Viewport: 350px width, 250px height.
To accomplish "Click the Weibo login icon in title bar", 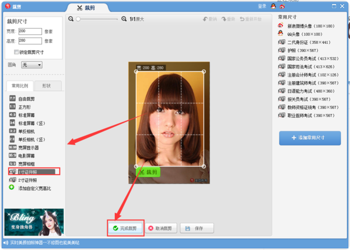I will (282, 6).
